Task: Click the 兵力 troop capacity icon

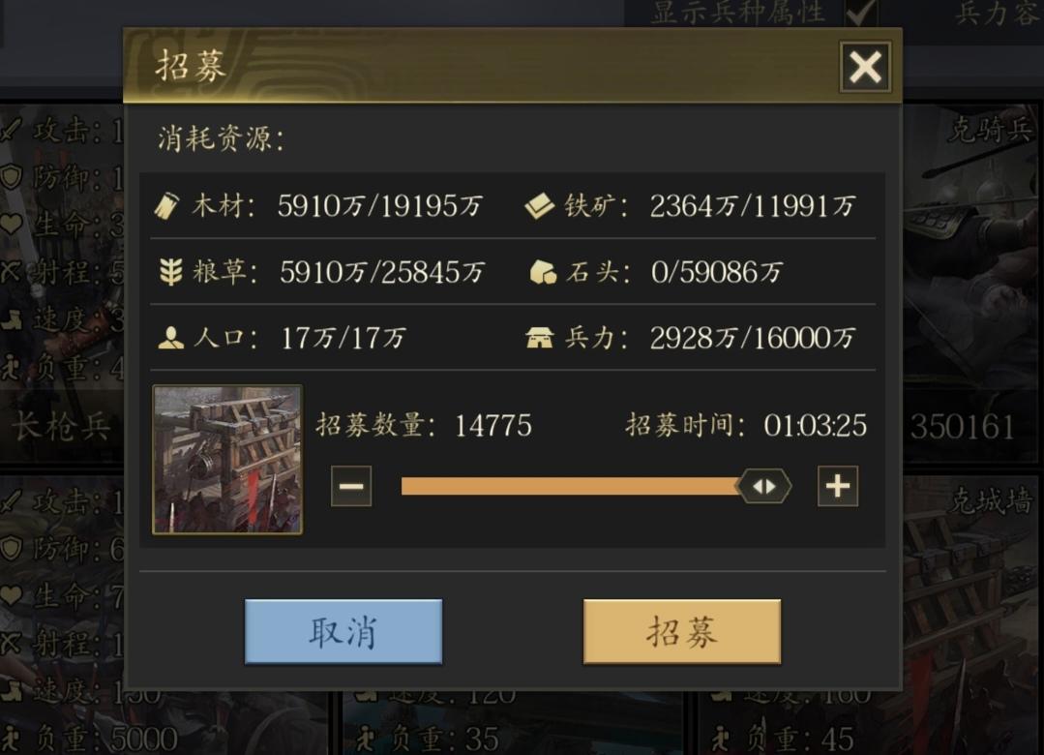Action: (539, 338)
